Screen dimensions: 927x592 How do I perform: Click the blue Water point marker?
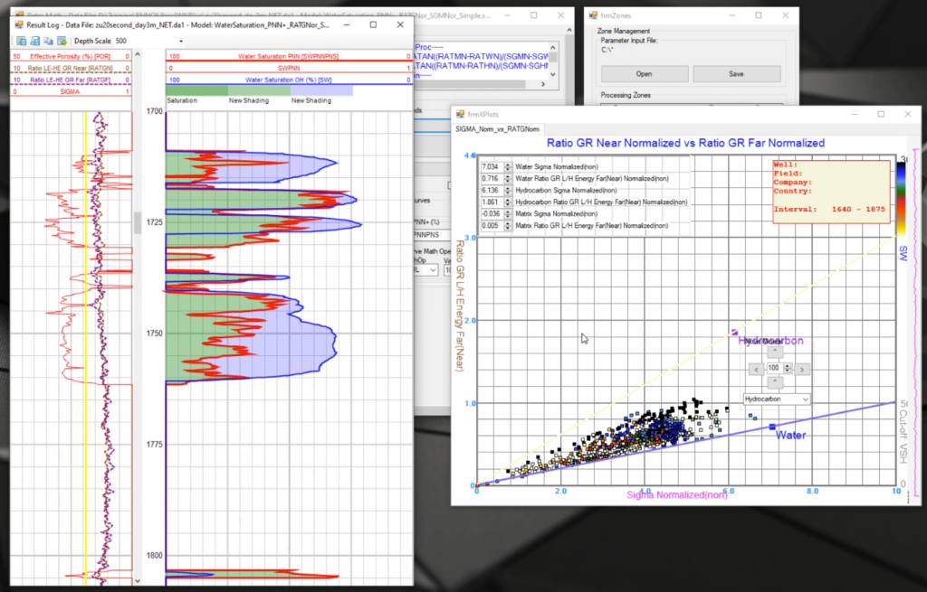(x=772, y=426)
